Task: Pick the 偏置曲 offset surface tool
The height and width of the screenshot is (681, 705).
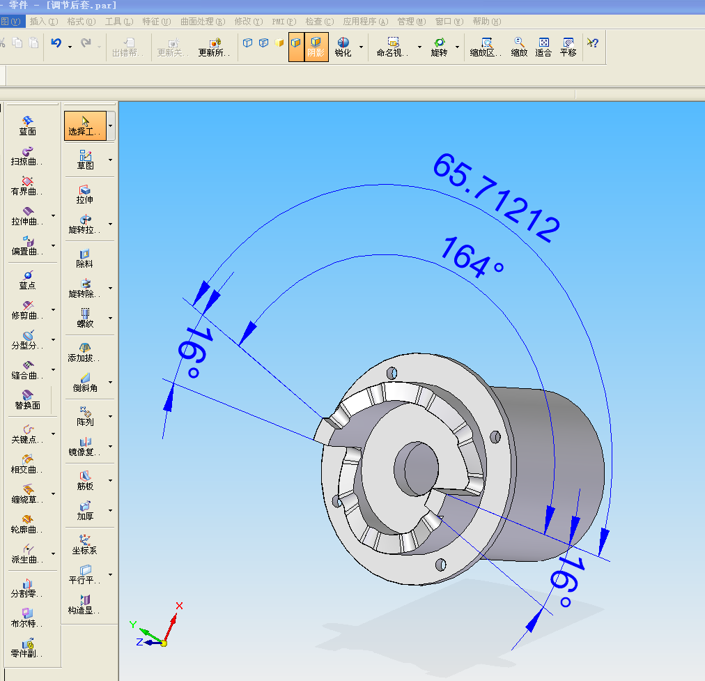Action: tap(27, 246)
